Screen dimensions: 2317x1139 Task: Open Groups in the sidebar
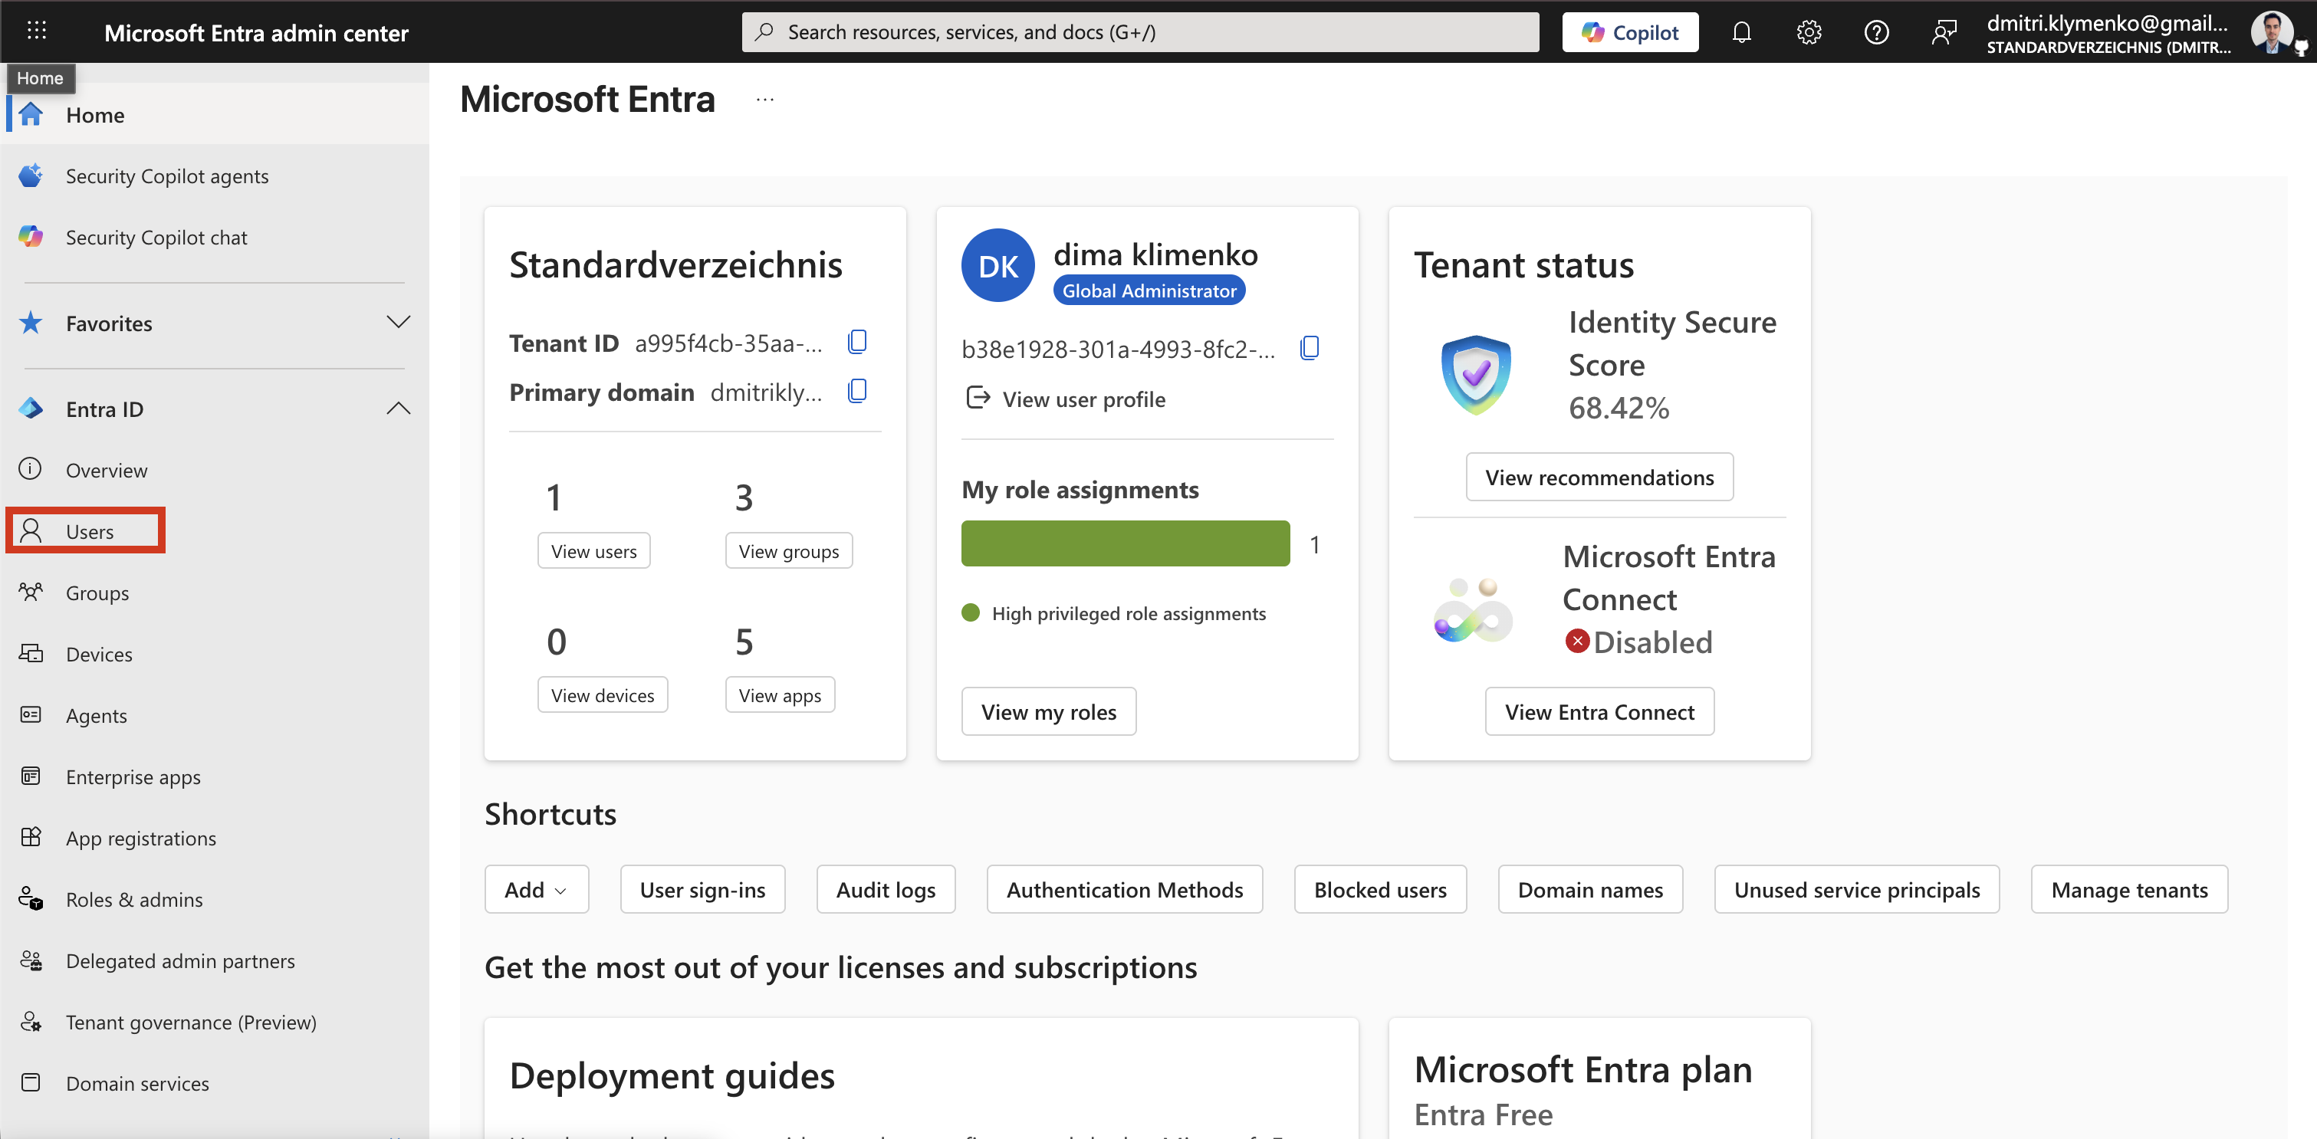coord(97,593)
